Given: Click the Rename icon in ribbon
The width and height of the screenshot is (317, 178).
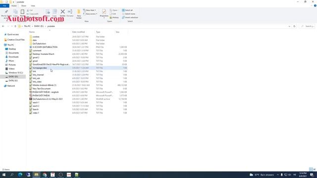Looking at the screenshot, I should pyautogui.click(x=70, y=13).
